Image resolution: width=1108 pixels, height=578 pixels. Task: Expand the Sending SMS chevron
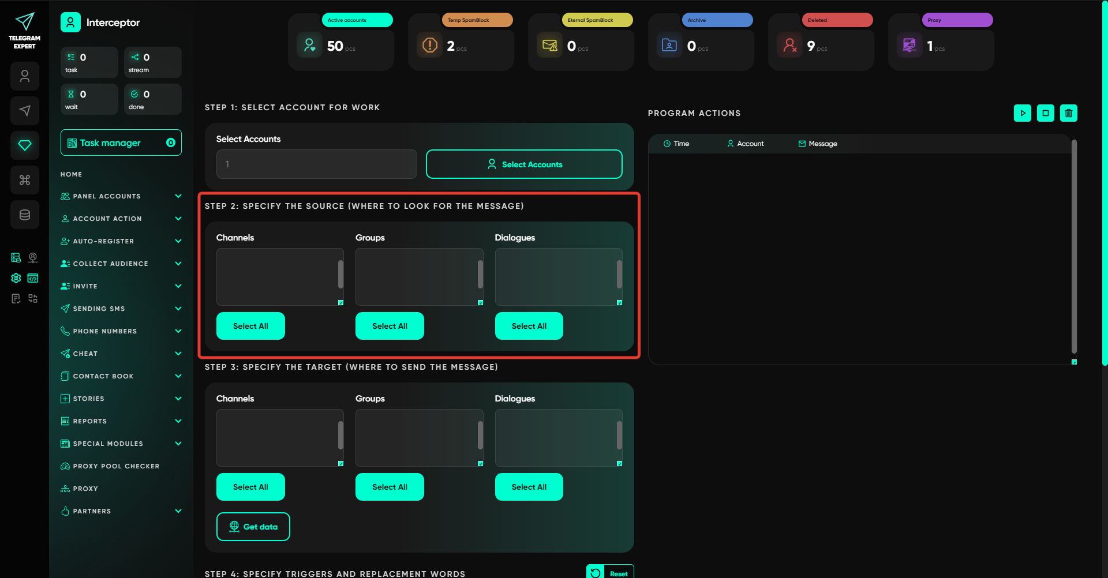point(178,309)
